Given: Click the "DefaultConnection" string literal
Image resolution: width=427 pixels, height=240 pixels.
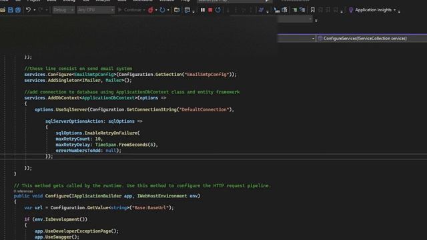Looking at the screenshot, I should click(204, 109).
